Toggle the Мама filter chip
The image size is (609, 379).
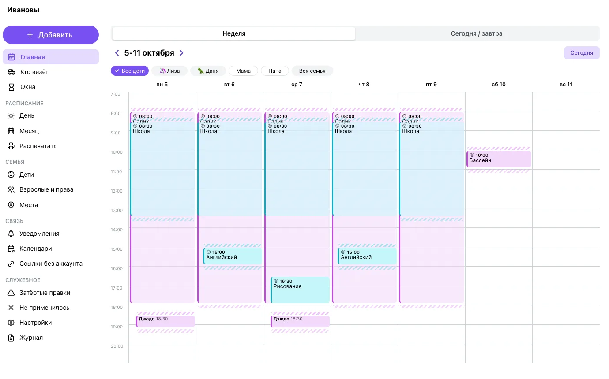pos(243,71)
